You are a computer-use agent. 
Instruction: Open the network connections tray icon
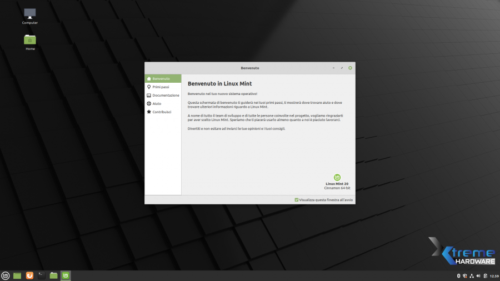click(x=472, y=276)
